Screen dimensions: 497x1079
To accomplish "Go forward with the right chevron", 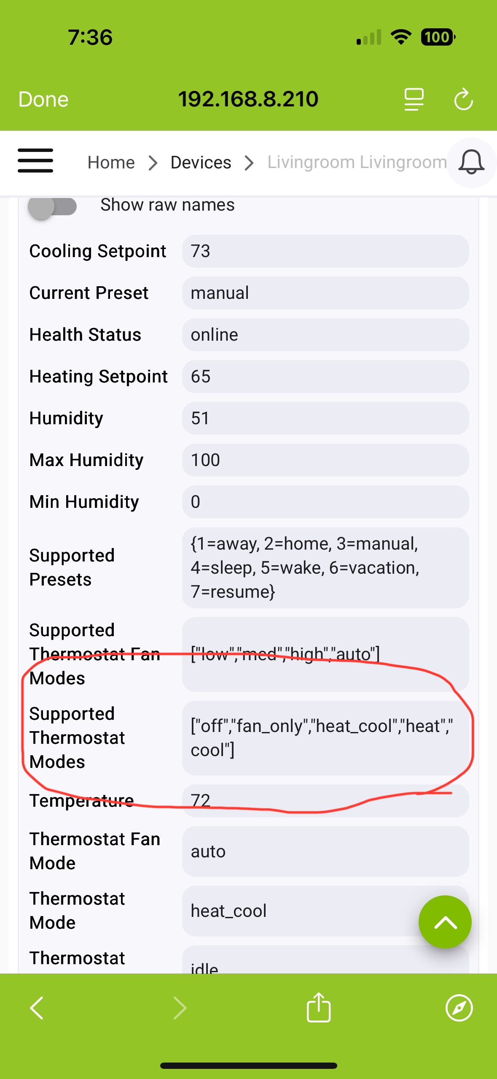I will pyautogui.click(x=180, y=1008).
